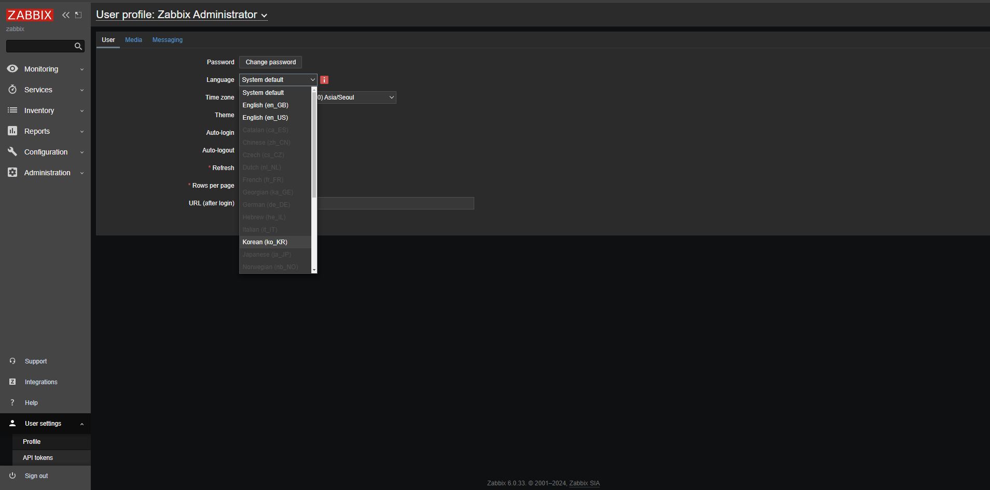Expand the Services menu chevron
This screenshot has height=490, width=990.
tap(82, 90)
